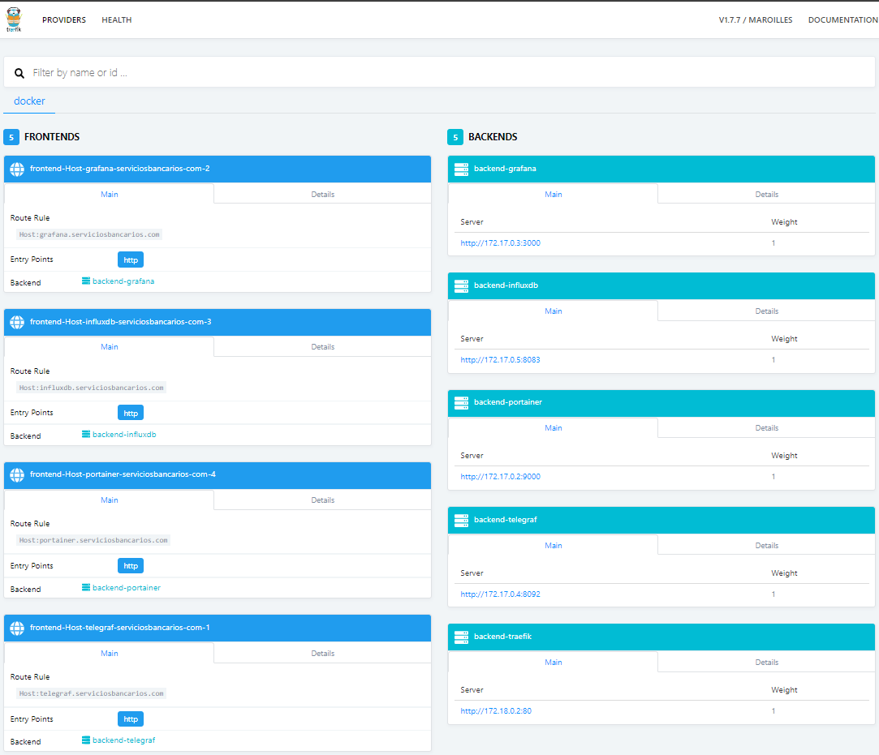Click server icon in backend-portainer header

click(x=461, y=403)
